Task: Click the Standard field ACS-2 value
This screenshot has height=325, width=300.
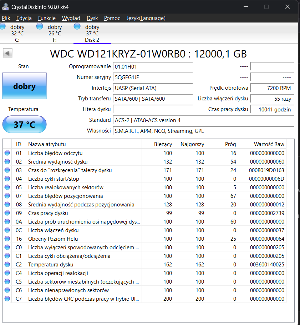Action: 204,120
